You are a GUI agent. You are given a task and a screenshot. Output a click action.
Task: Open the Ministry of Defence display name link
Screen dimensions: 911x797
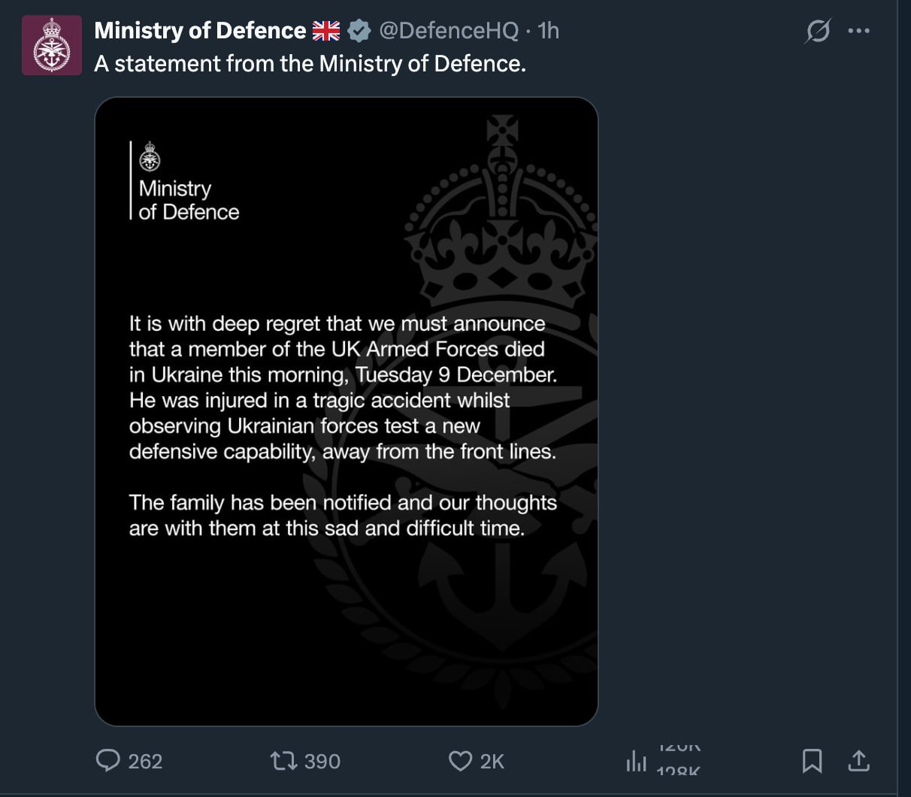[200, 31]
